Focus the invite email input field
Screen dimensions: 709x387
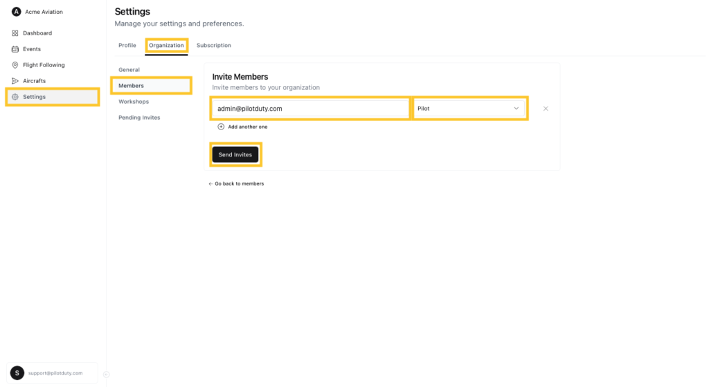tap(310, 109)
